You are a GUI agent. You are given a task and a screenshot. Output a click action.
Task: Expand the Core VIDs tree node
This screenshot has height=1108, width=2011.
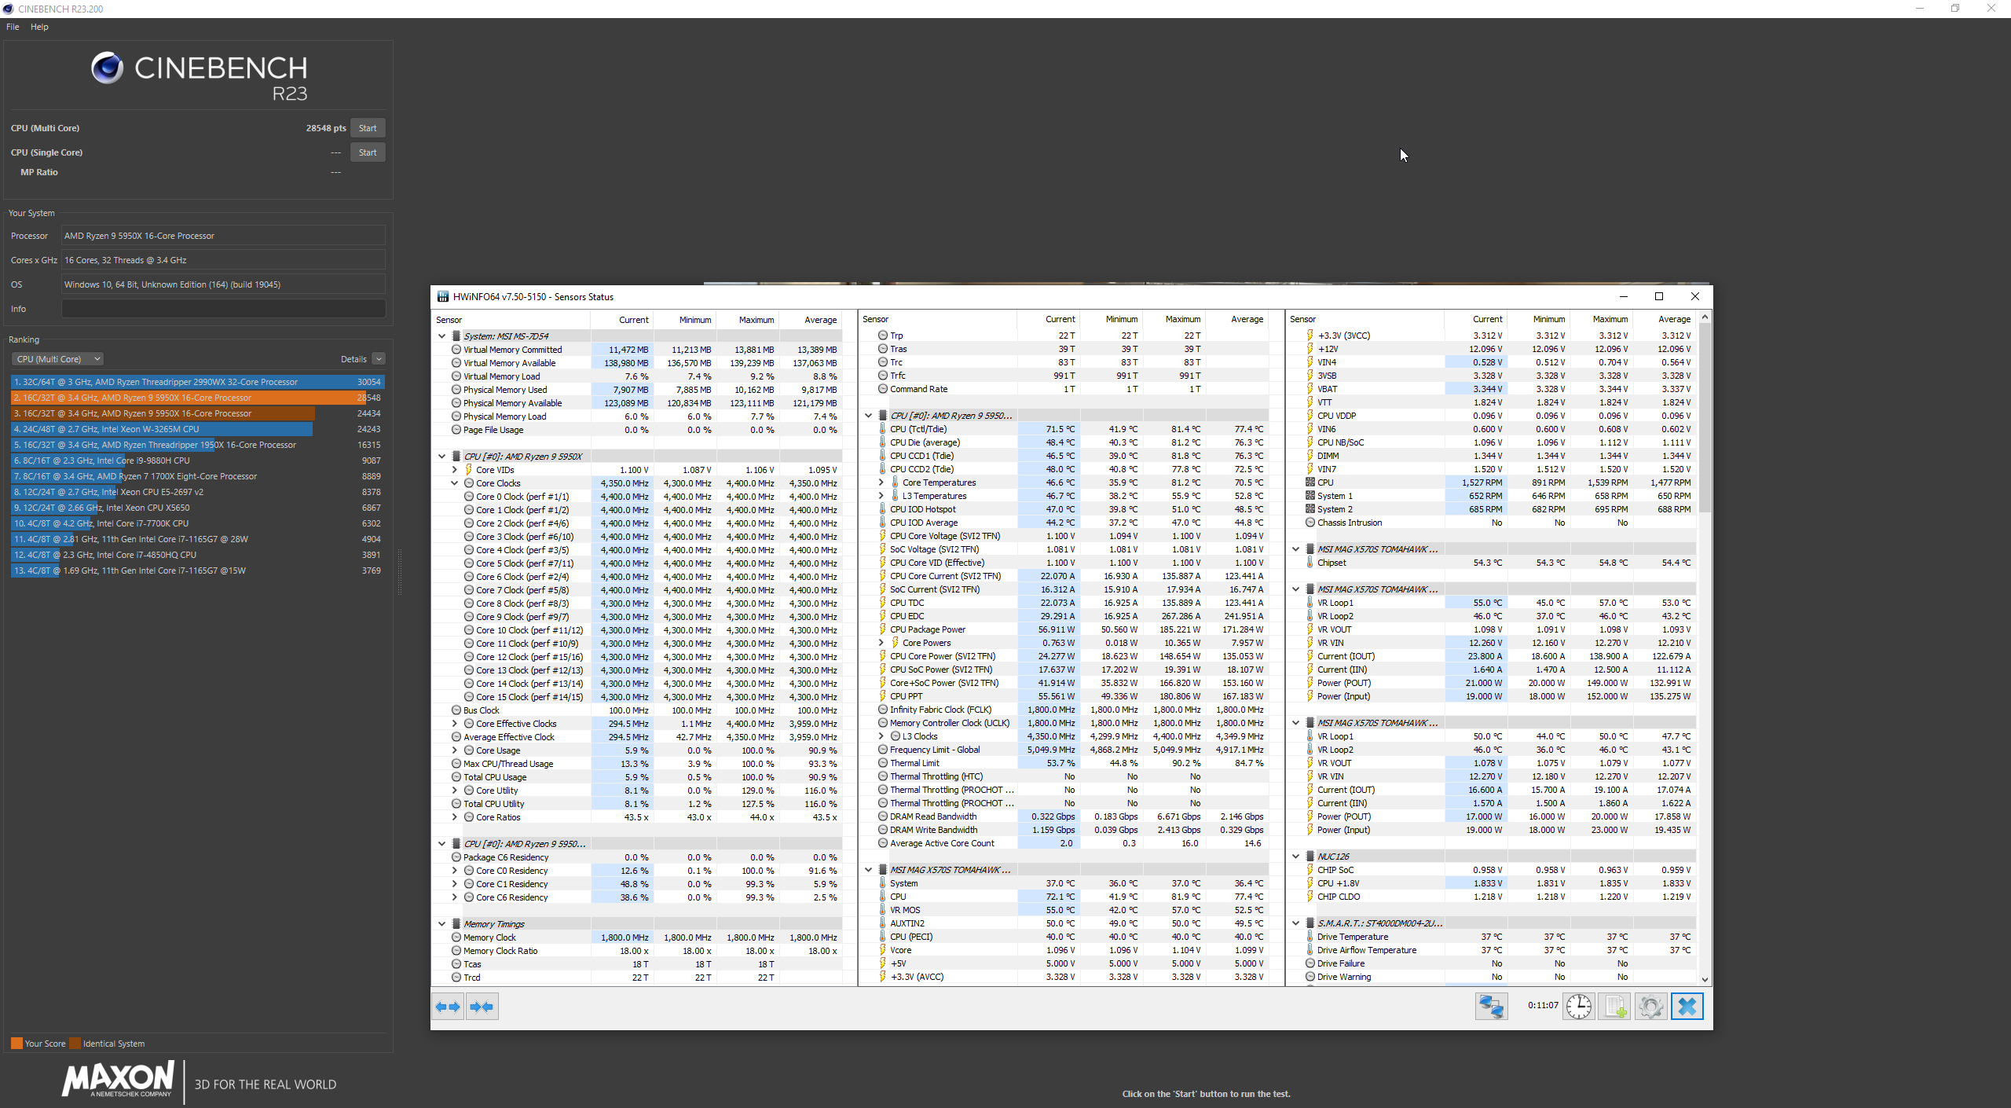coord(455,470)
